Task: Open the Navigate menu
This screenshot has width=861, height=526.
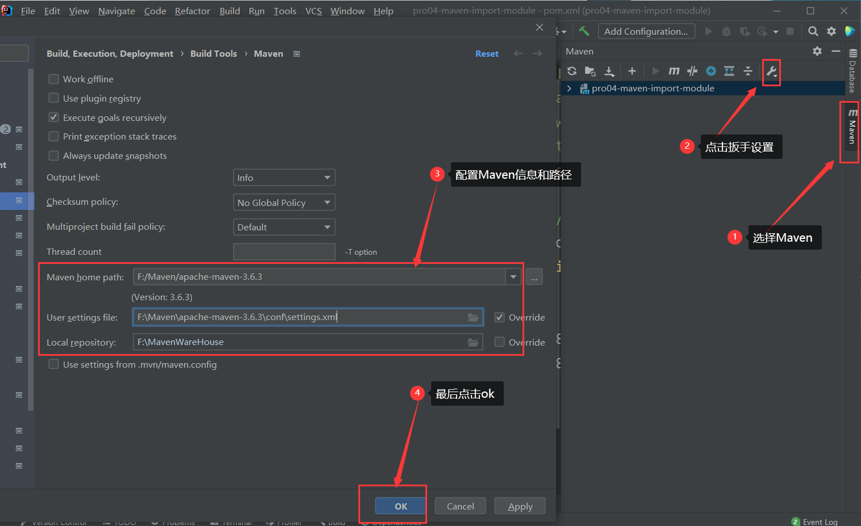Action: [116, 11]
